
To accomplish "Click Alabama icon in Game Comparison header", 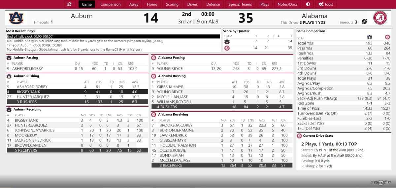I will pyautogui.click(x=387, y=37).
